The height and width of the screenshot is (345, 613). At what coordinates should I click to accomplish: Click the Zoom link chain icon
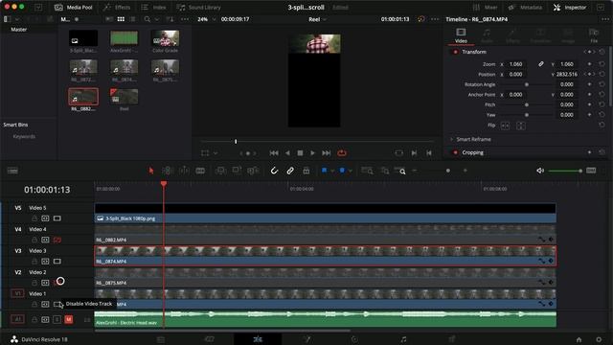[x=540, y=64]
